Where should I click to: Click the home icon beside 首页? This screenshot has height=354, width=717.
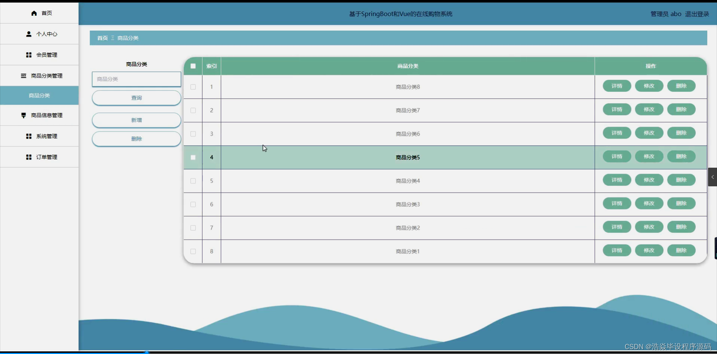click(x=33, y=13)
